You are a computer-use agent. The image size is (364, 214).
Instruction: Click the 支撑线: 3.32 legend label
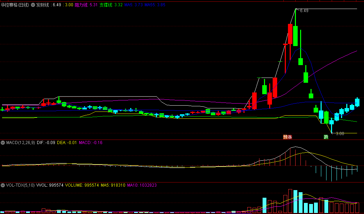[111, 5]
